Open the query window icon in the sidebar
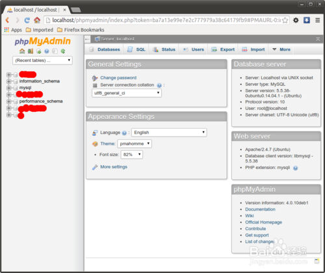The width and height of the screenshot is (325, 273). tap(38, 51)
